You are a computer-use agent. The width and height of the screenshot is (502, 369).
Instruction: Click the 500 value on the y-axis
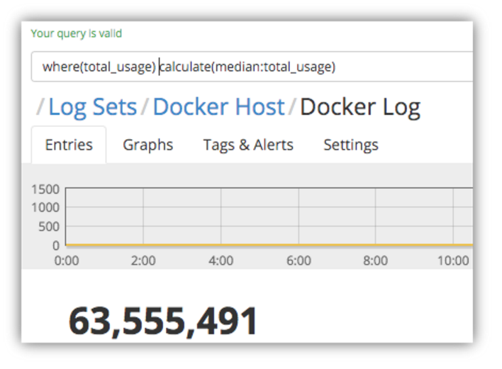pos(48,226)
